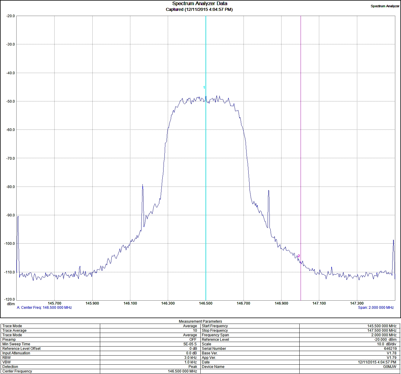The height and width of the screenshot is (374, 401).
Task: Click the 146.500 x-axis frequency label
Action: (x=205, y=303)
